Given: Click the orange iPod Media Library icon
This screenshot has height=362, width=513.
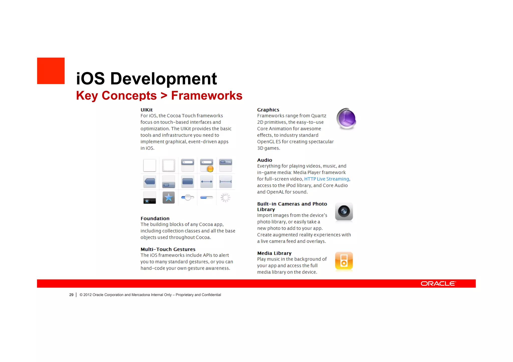Looking at the screenshot, I should 344,261.
